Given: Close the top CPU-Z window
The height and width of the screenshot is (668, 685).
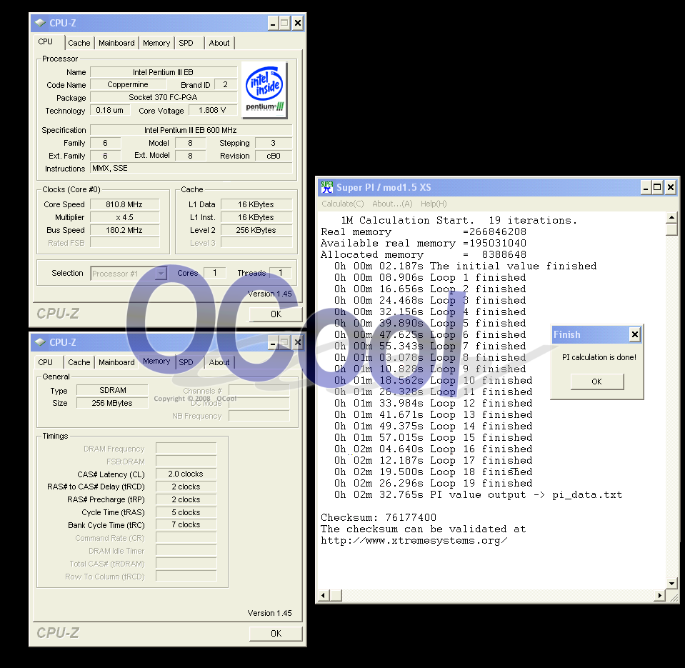Looking at the screenshot, I should point(298,23).
